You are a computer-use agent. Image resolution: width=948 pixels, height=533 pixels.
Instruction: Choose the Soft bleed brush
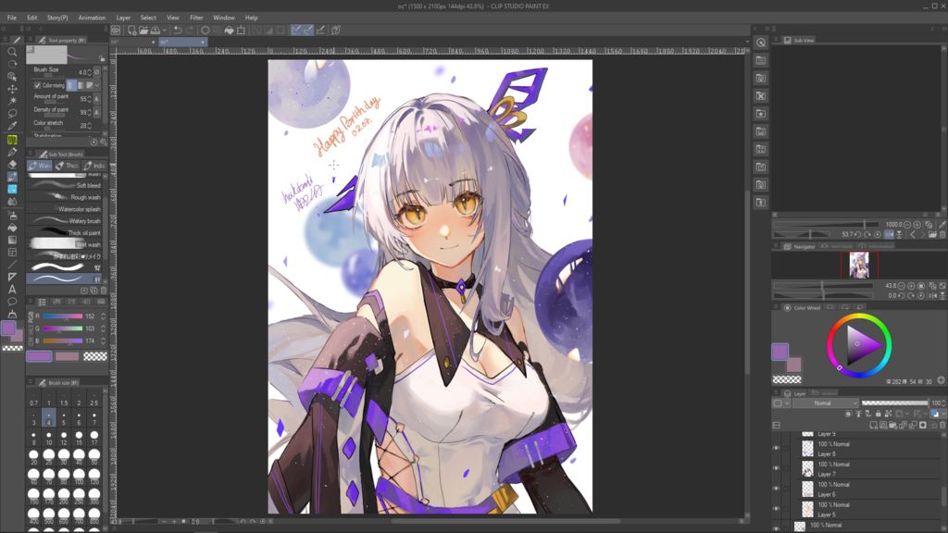66,185
